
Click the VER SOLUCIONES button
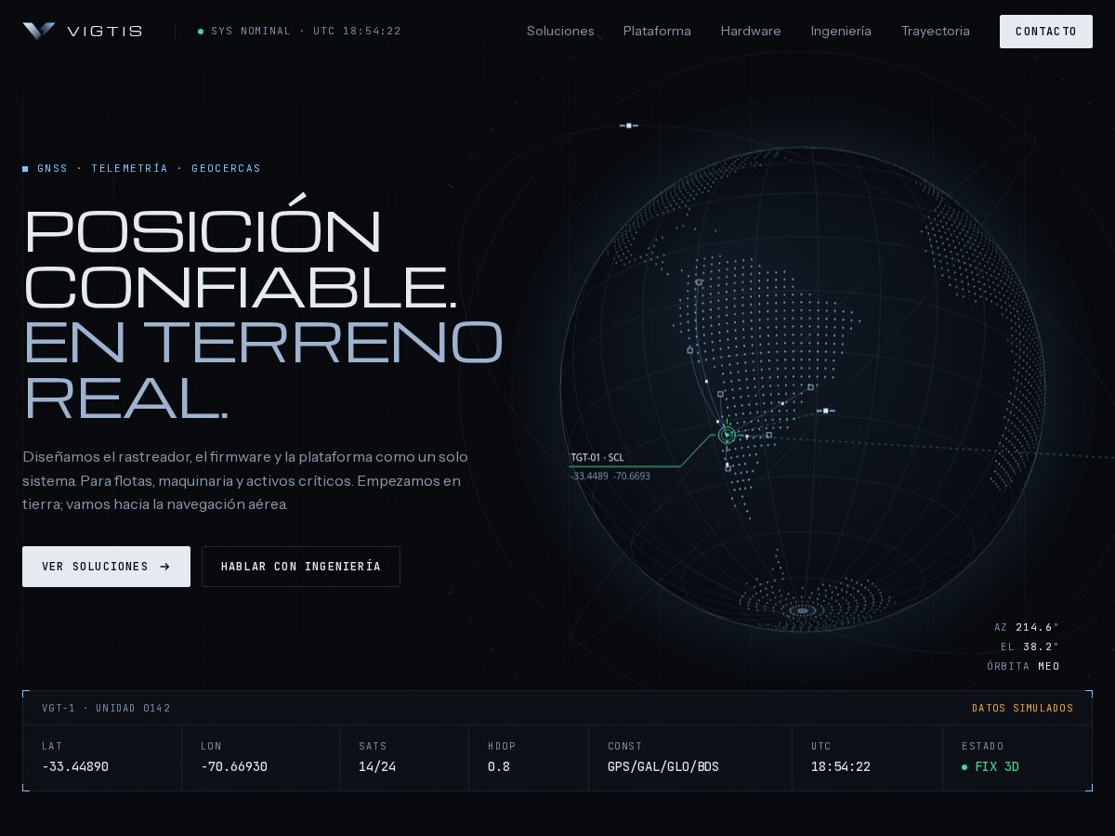coord(106,567)
